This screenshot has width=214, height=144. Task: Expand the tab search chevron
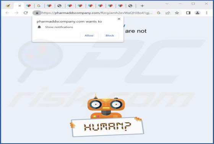[x=167, y=4]
